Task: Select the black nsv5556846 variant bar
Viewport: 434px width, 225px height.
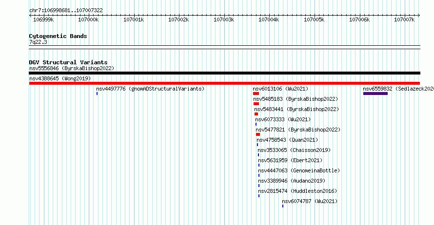Action: 224,73
